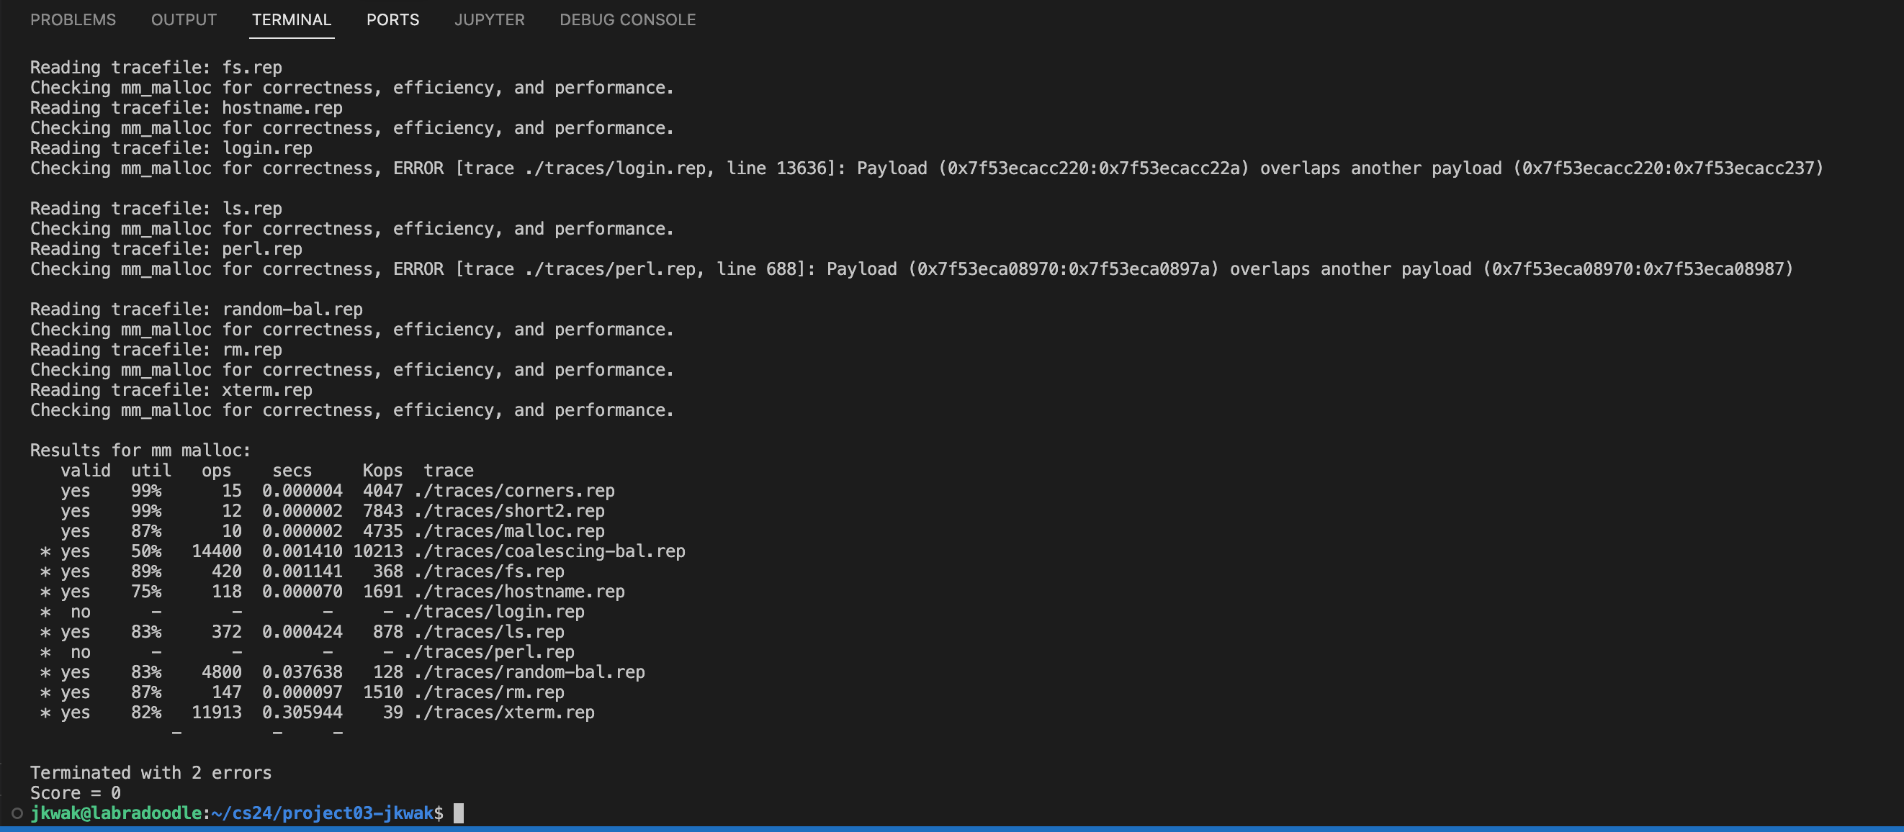
Task: Open ./traces/random-bal.rep from the results table
Action: [529, 672]
